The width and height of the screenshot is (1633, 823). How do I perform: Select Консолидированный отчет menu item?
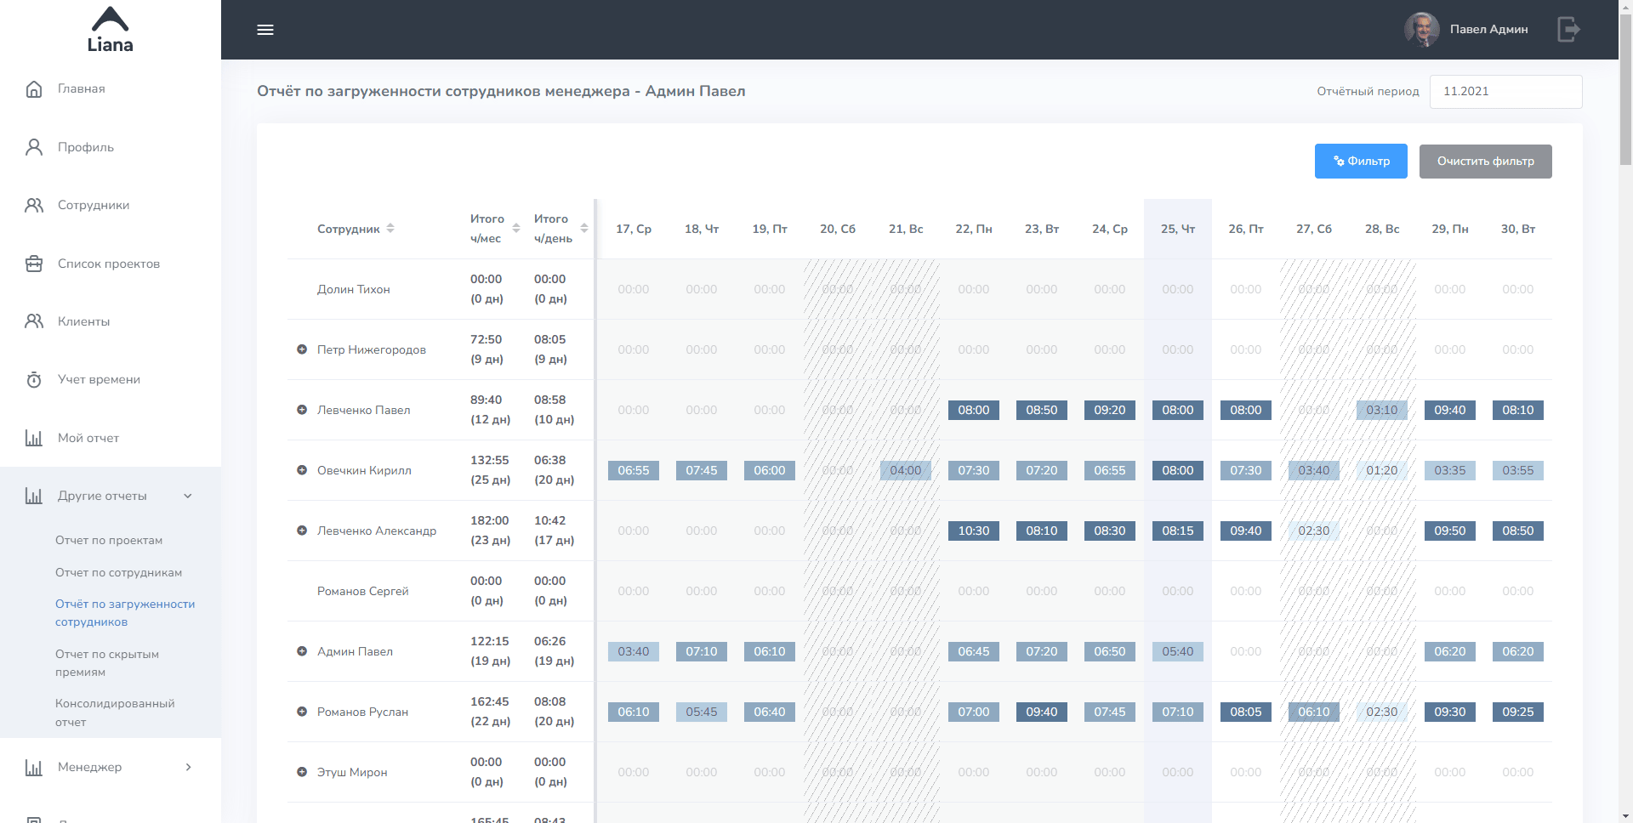point(115,712)
